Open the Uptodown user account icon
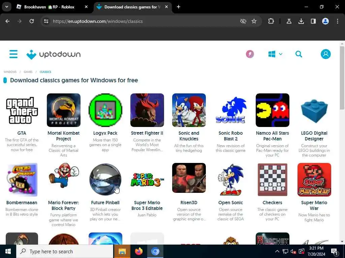Image resolution: width=345 pixels, height=258 pixels. coord(326,54)
